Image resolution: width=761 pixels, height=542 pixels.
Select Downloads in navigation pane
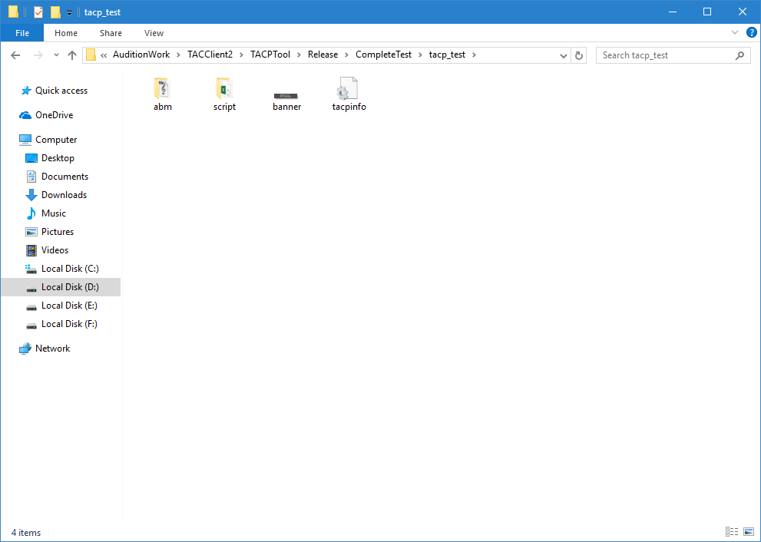pos(64,195)
